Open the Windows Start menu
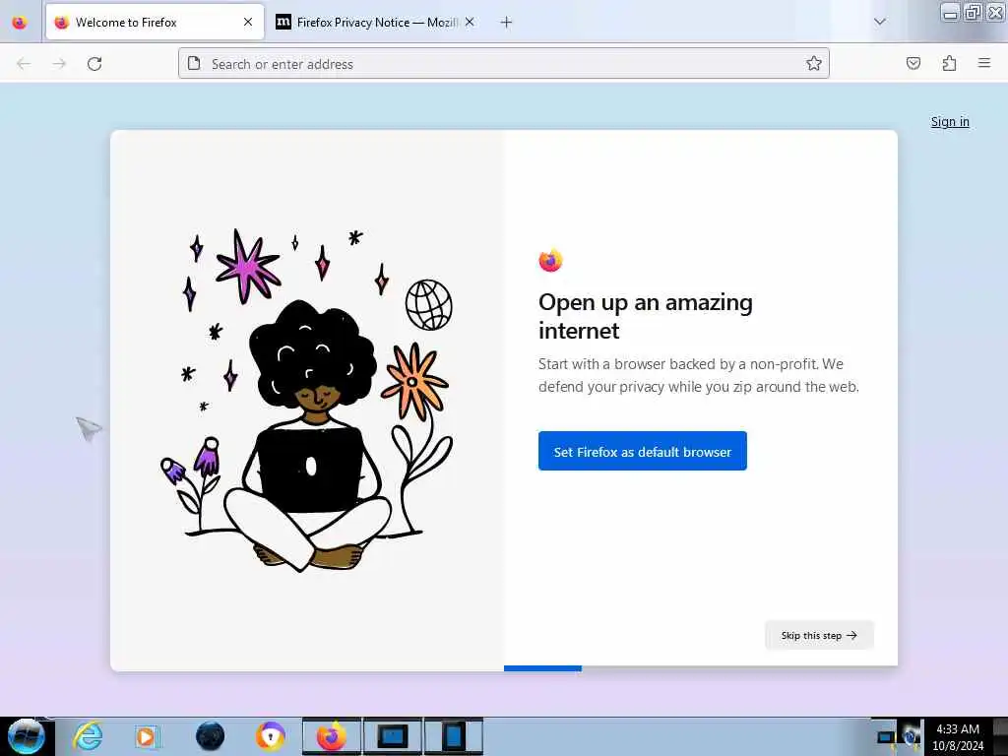Screen dimensions: 1008x756 point(26,736)
